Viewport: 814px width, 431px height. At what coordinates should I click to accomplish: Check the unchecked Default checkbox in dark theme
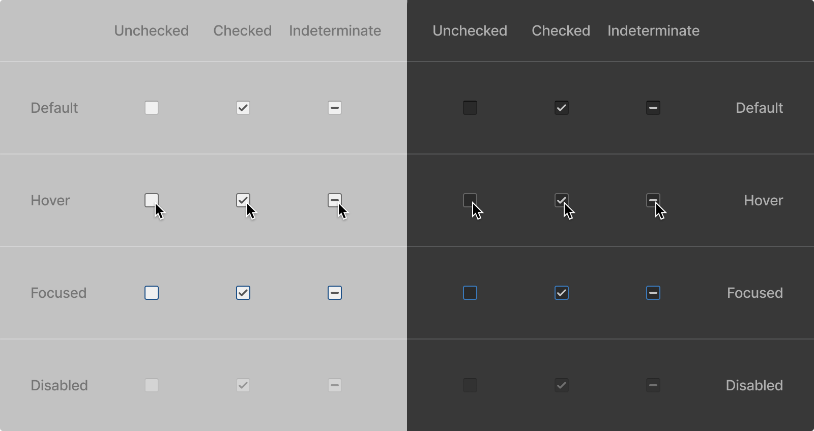[470, 108]
